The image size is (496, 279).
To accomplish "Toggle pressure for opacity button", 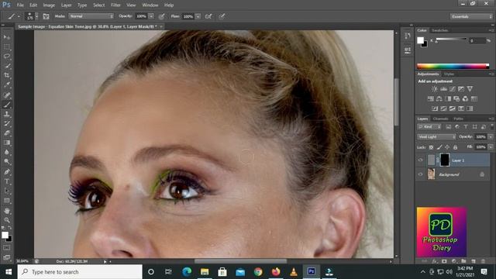I will [162, 16].
